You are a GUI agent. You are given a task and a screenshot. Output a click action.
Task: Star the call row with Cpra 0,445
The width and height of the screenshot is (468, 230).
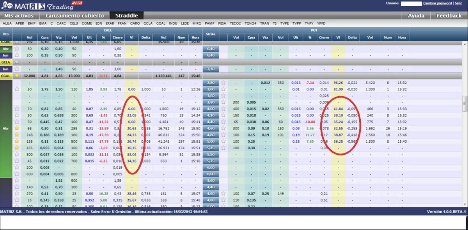17,122
